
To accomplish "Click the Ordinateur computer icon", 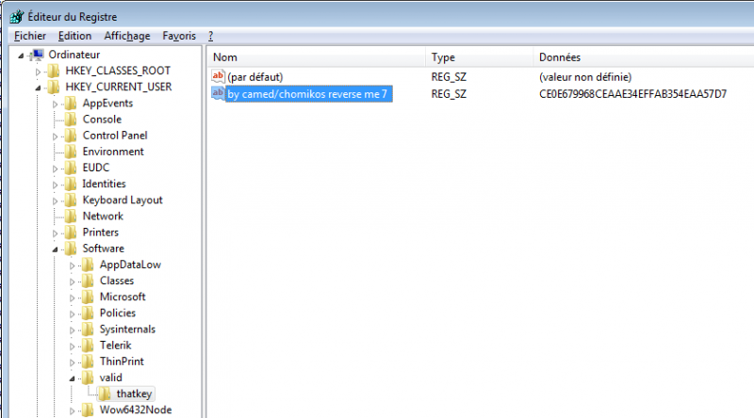I will pos(37,55).
